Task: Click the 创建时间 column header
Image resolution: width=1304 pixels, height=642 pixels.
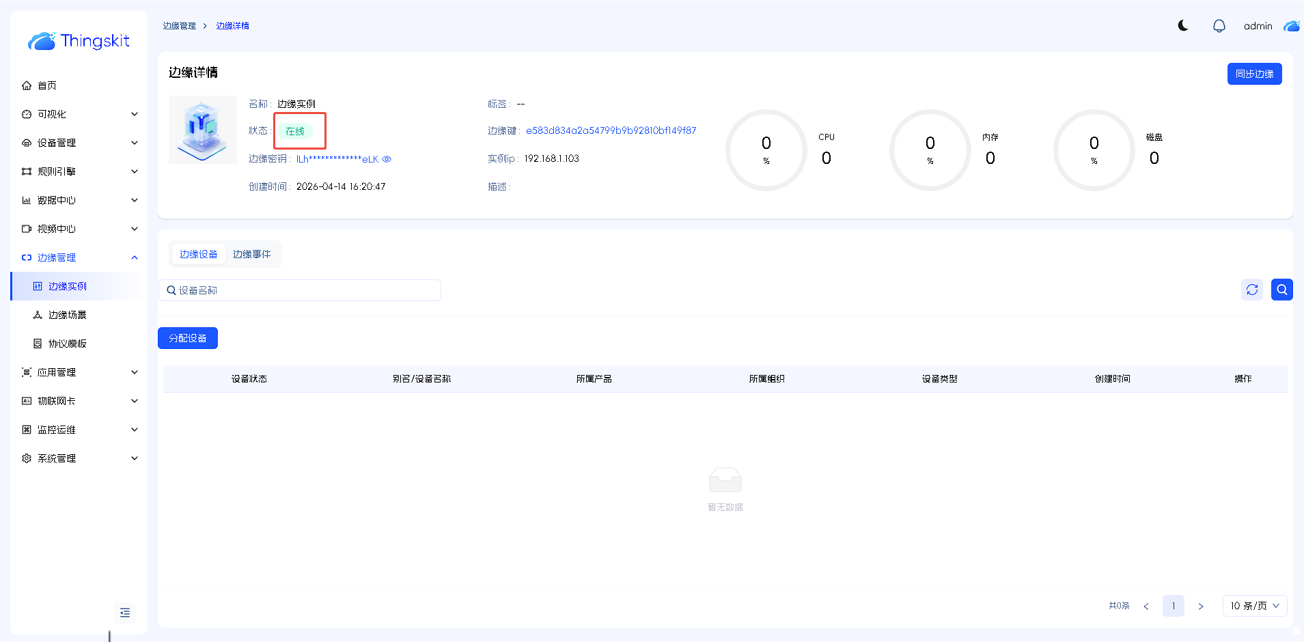Action: pos(1113,379)
